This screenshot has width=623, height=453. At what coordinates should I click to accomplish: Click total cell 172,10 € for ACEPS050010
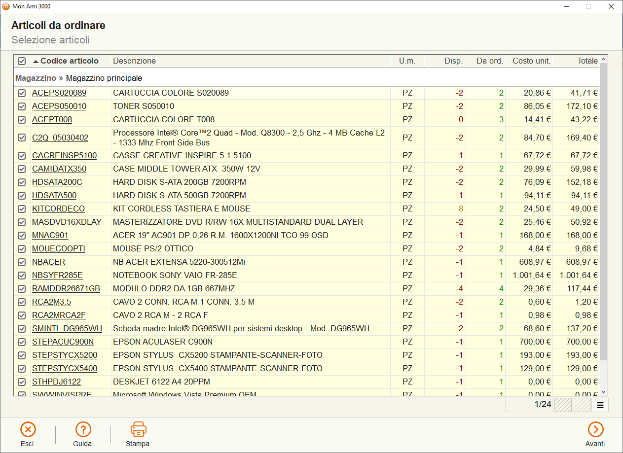pos(582,106)
